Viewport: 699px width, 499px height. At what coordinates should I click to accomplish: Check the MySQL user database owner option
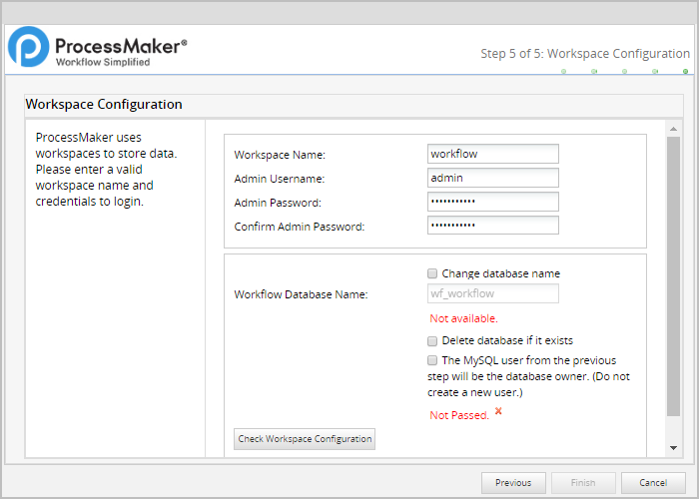[432, 360]
